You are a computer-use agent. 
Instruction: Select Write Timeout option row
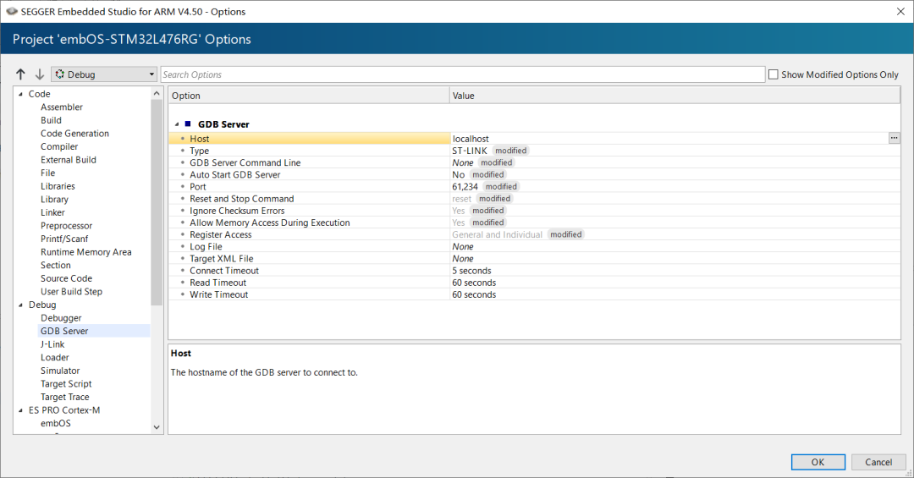tap(535, 294)
